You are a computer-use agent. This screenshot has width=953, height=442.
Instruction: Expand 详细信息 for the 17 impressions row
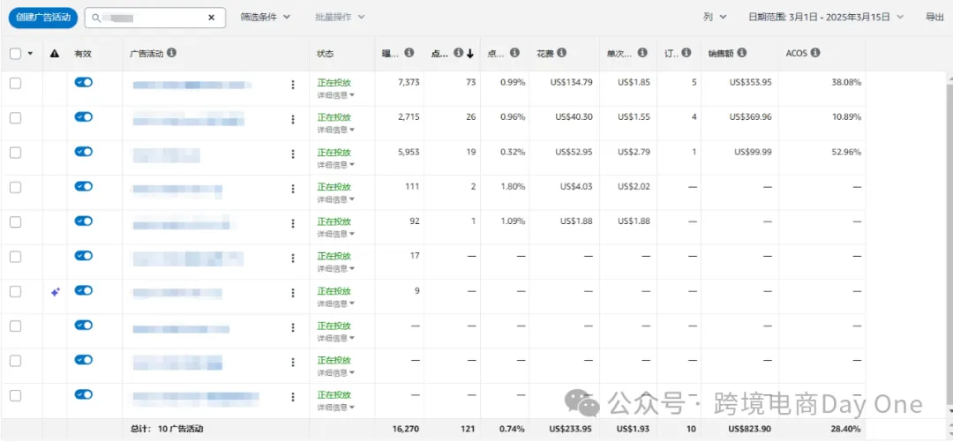(x=335, y=268)
